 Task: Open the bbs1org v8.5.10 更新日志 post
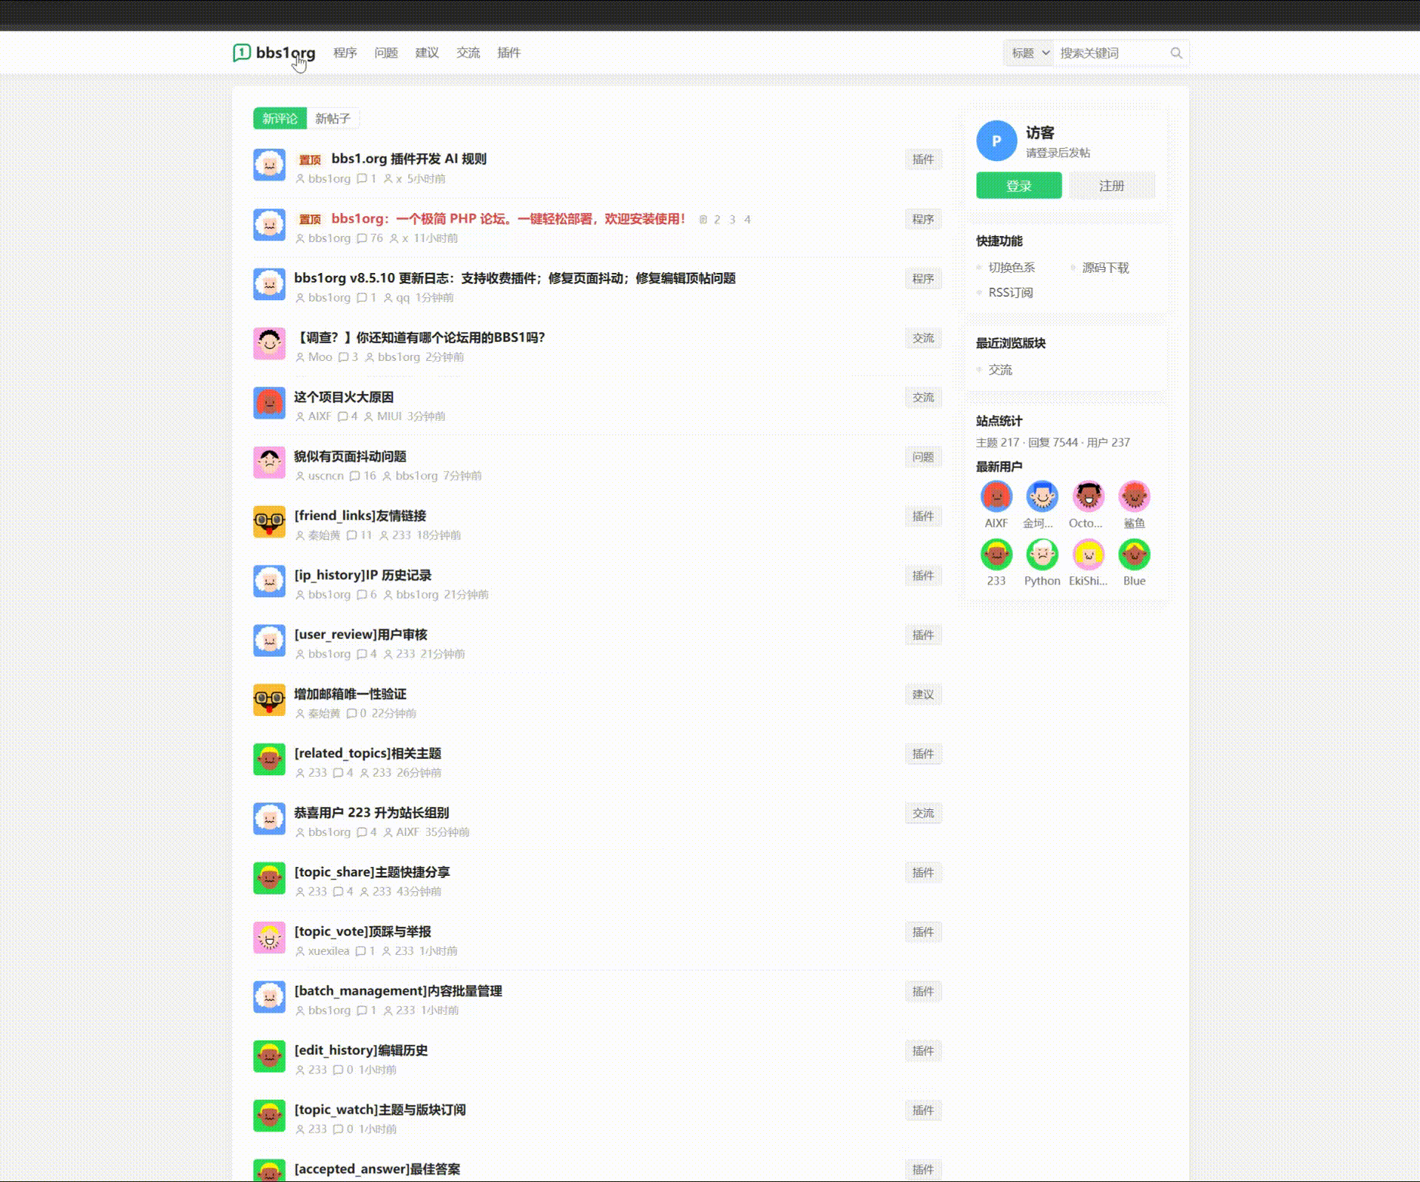pyautogui.click(x=515, y=278)
